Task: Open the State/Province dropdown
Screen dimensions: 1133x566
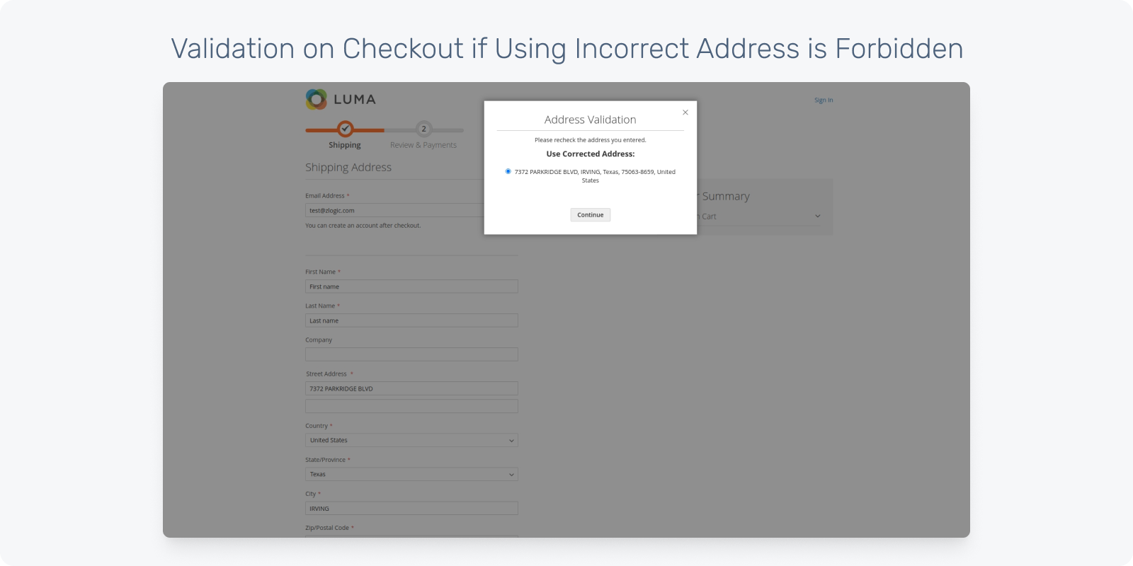Action: click(x=411, y=474)
